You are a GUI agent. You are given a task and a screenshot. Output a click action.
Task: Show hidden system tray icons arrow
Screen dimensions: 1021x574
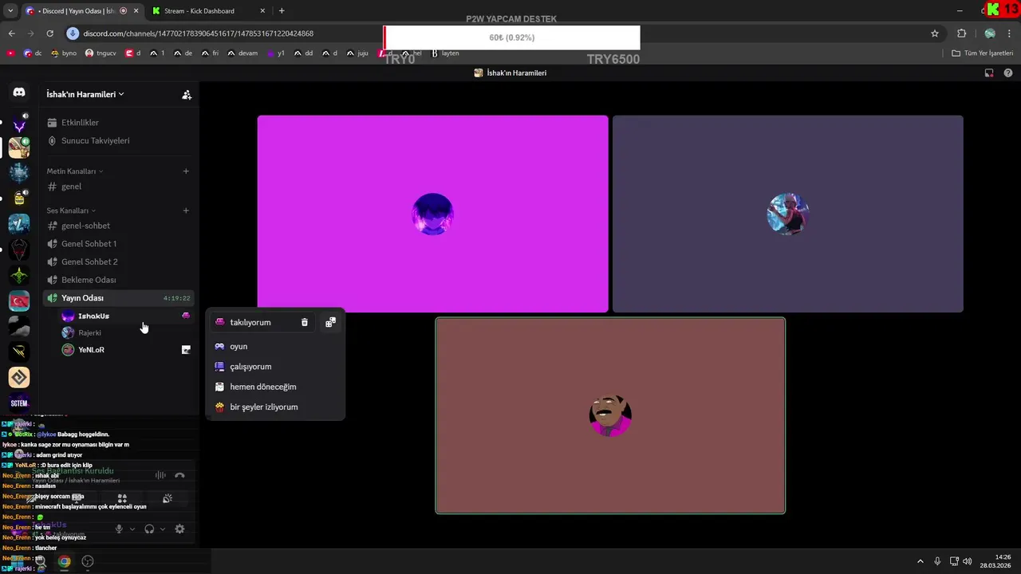tap(920, 561)
